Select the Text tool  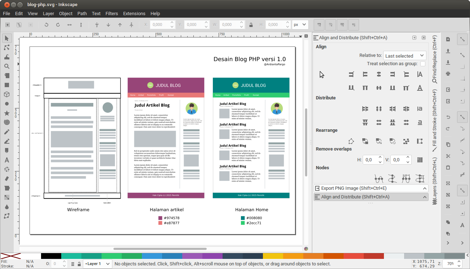[x=6, y=160]
